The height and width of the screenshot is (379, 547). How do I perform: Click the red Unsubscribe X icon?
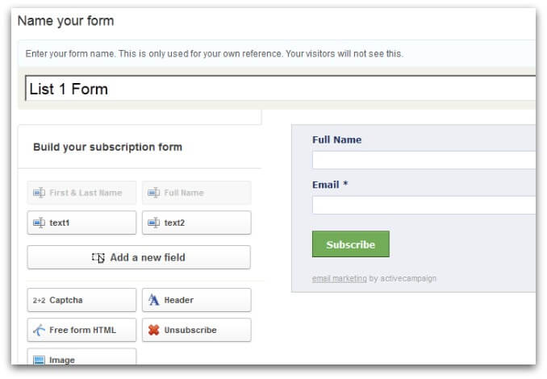click(154, 330)
